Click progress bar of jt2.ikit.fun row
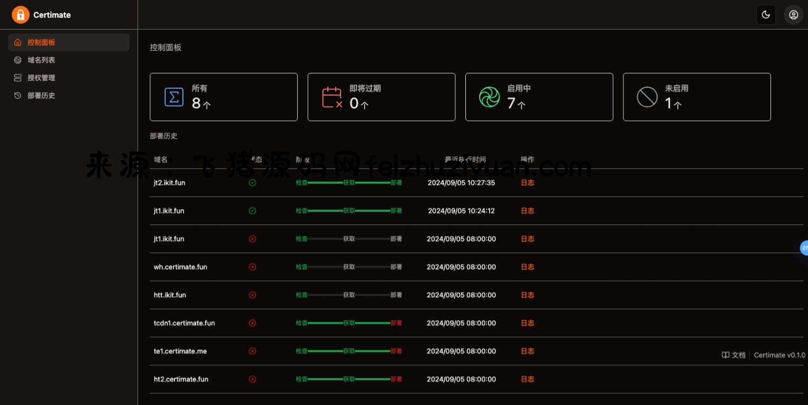808x405 pixels. click(349, 183)
